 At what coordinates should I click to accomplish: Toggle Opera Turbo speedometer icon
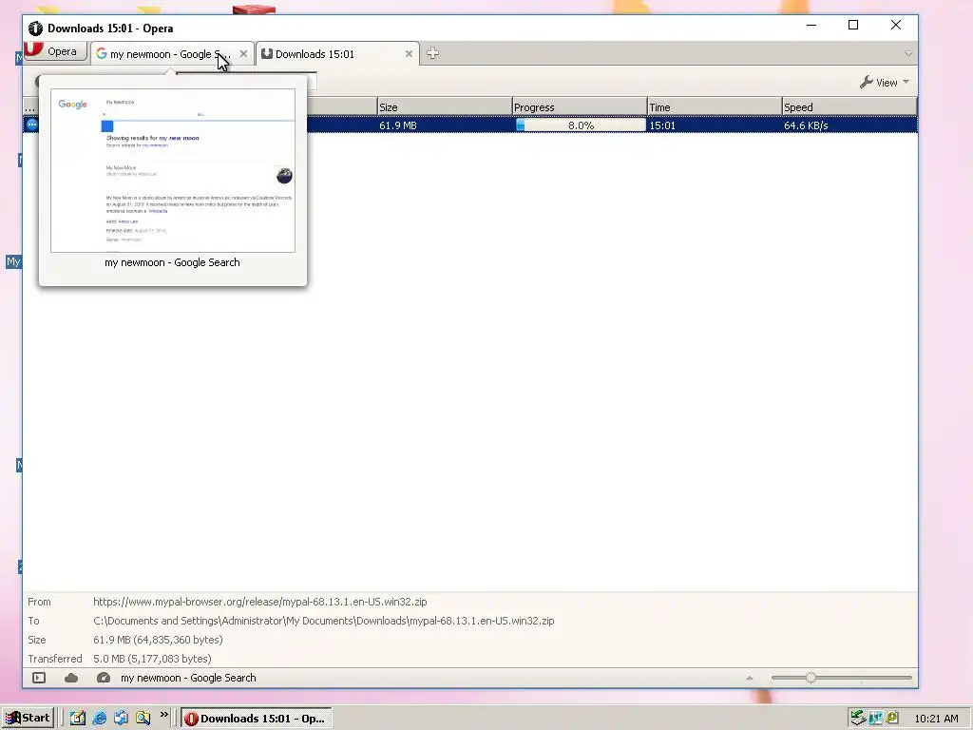pyautogui.click(x=104, y=678)
